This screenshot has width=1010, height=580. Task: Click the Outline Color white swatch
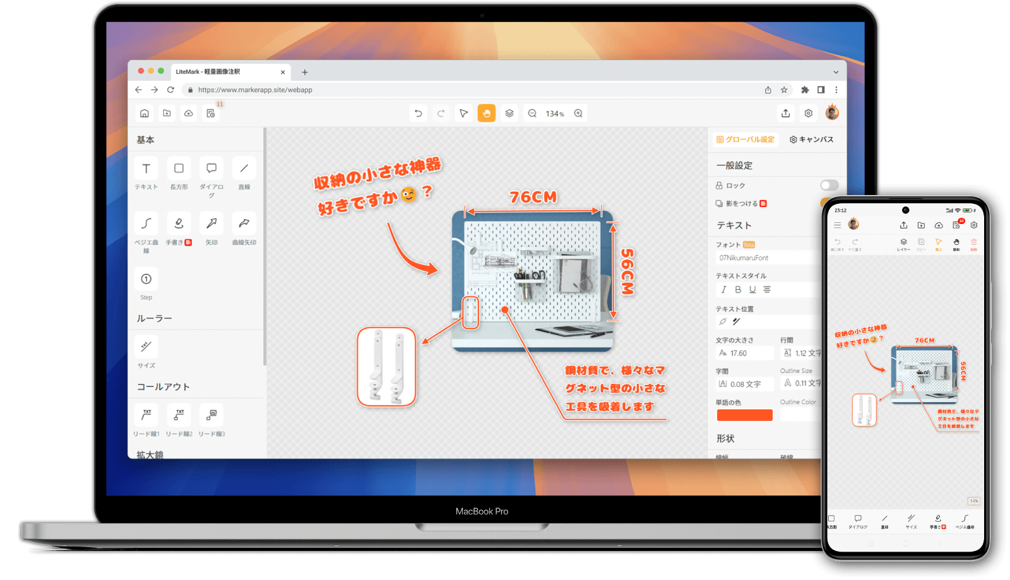pos(800,415)
